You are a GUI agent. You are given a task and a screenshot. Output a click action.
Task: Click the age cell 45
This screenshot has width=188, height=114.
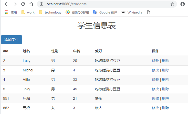click(x=75, y=89)
